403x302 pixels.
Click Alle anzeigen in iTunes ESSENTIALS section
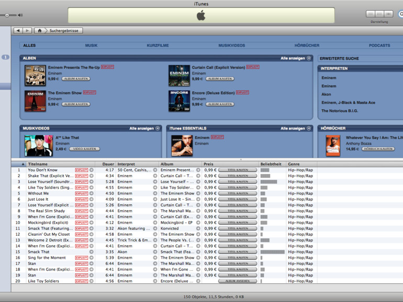tap(296, 129)
